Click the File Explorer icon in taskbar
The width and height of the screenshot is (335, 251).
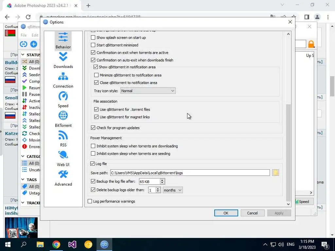(x=40, y=244)
